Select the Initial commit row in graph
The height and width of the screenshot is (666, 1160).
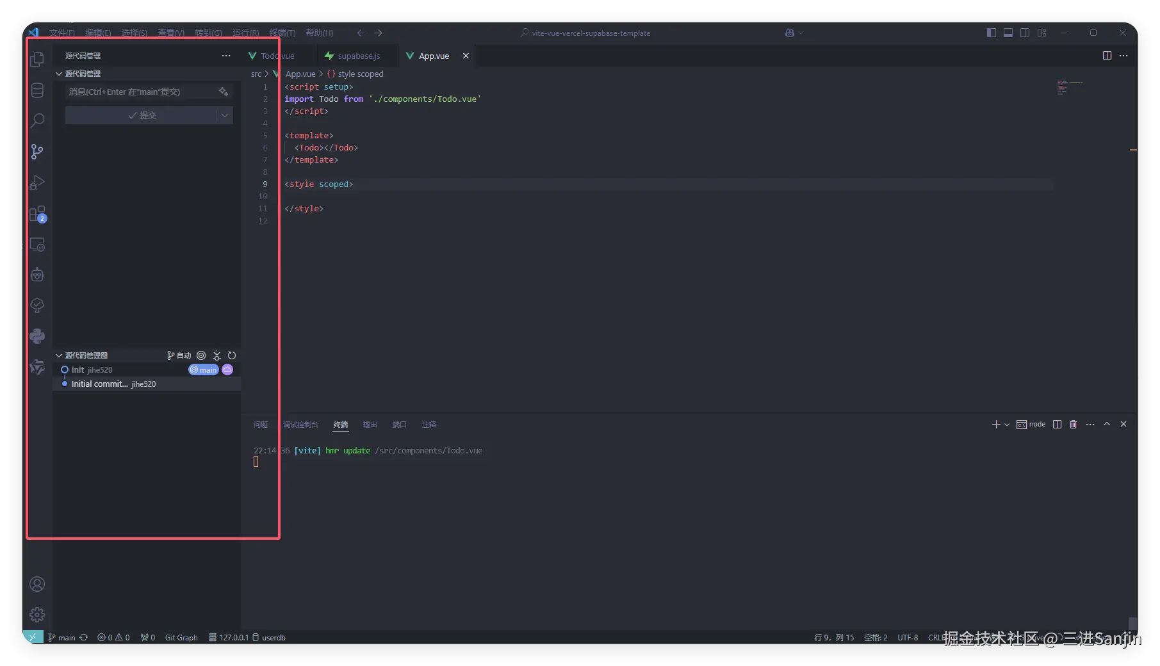click(x=147, y=384)
